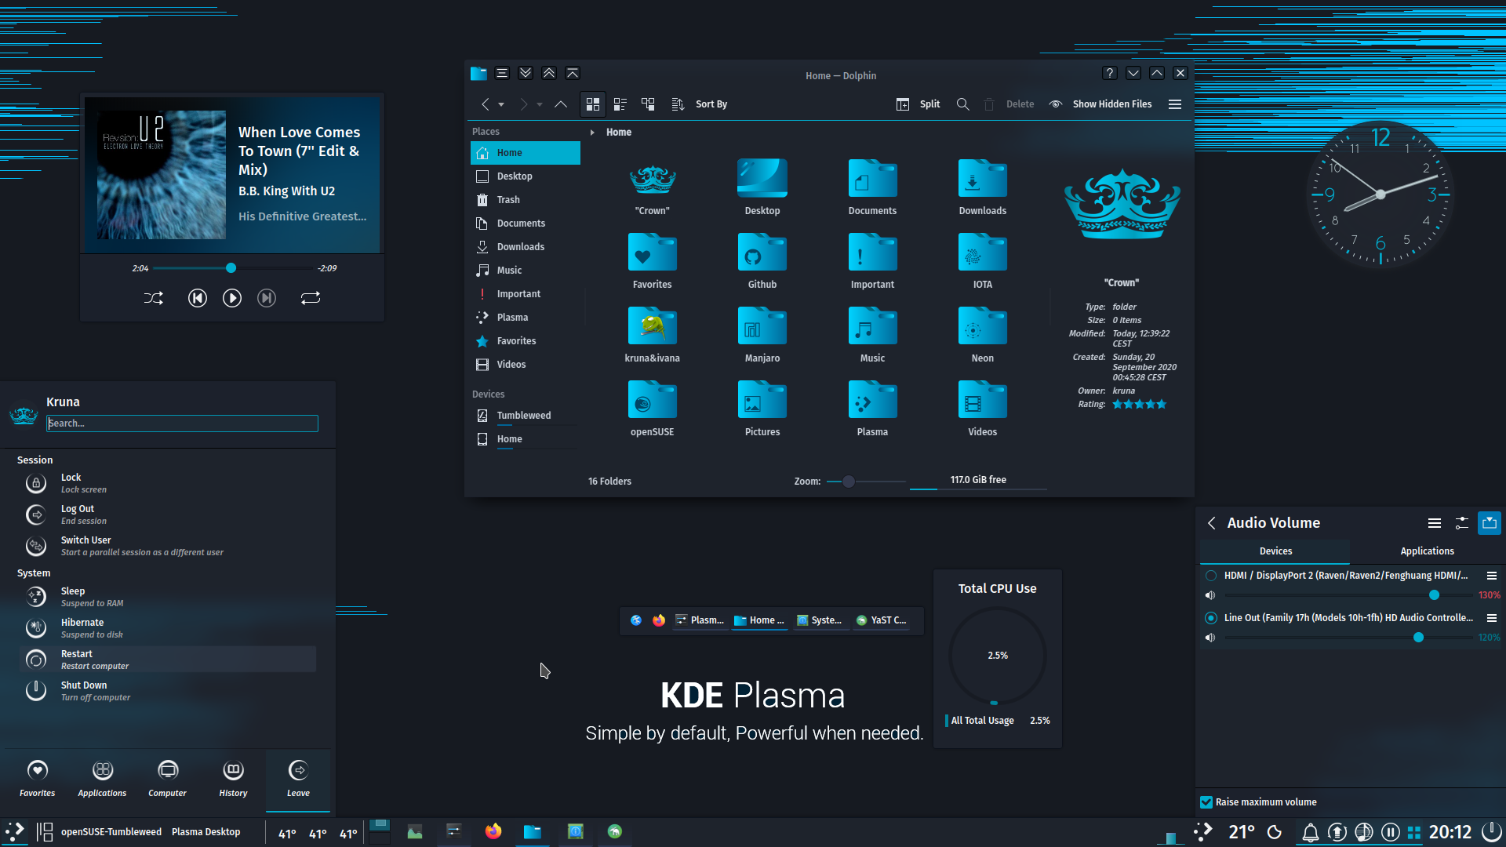
Task: Click Log Out in launcher
Action: click(x=168, y=514)
